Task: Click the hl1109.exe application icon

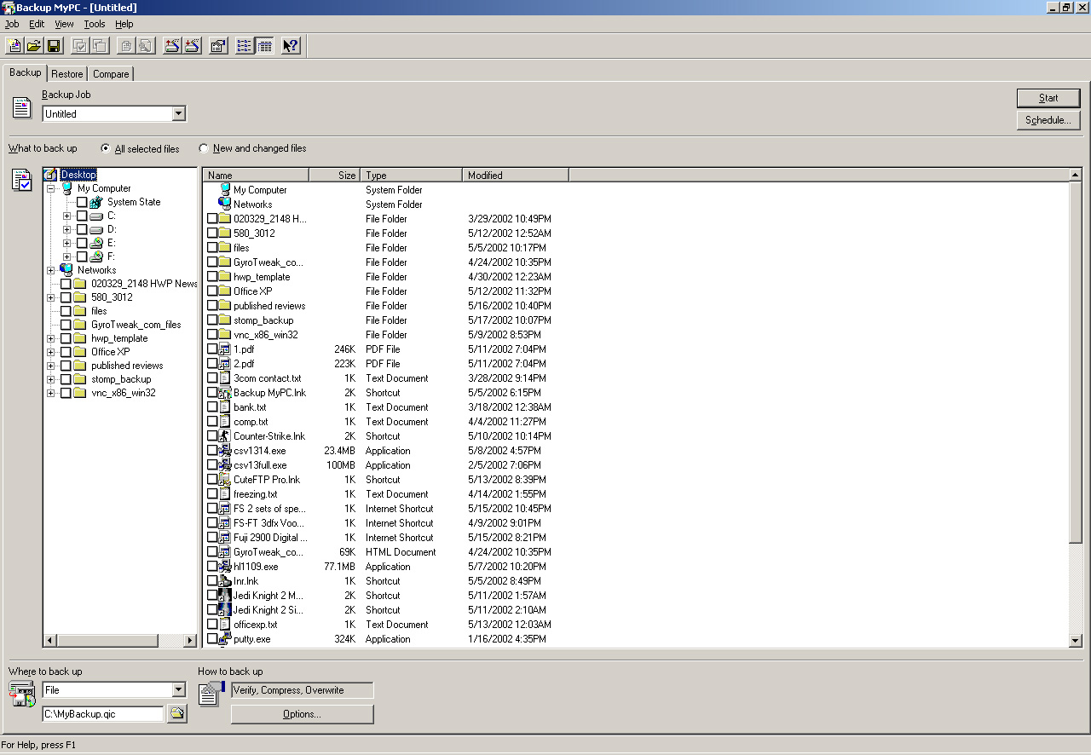Action: coord(225,567)
